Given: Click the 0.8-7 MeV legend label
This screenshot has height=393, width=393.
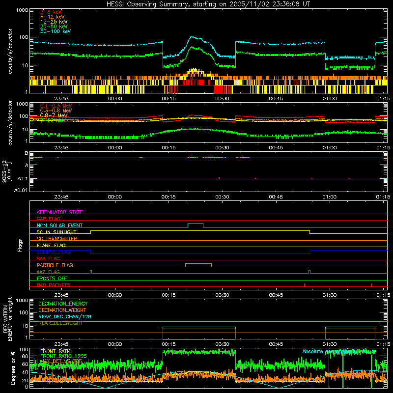Looking at the screenshot, I should tap(54, 115).
